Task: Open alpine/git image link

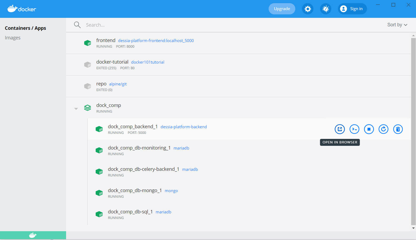Action: (x=118, y=84)
